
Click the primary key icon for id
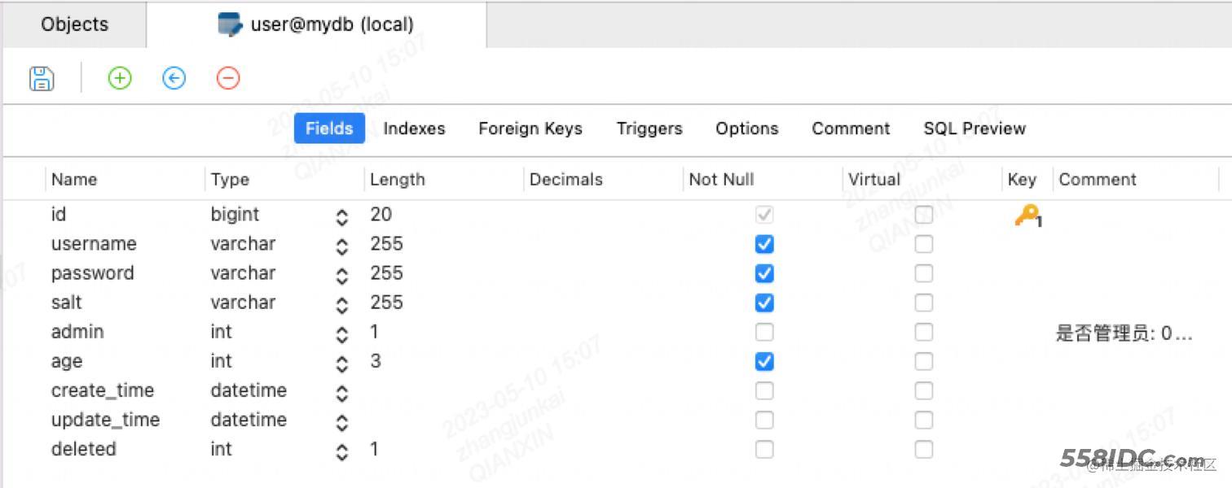point(1027,216)
